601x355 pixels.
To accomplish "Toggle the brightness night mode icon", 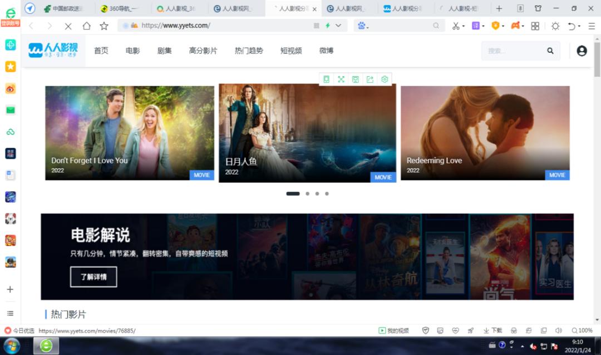I will (x=555, y=26).
